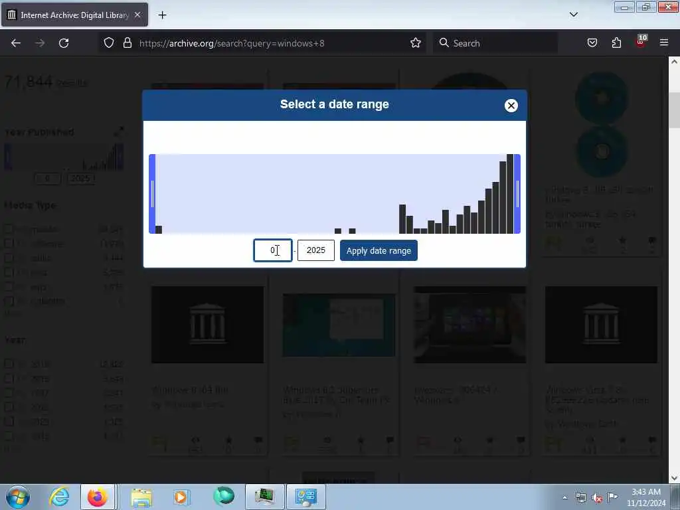Close the date range dialog
This screenshot has width=680, height=510.
[511, 106]
